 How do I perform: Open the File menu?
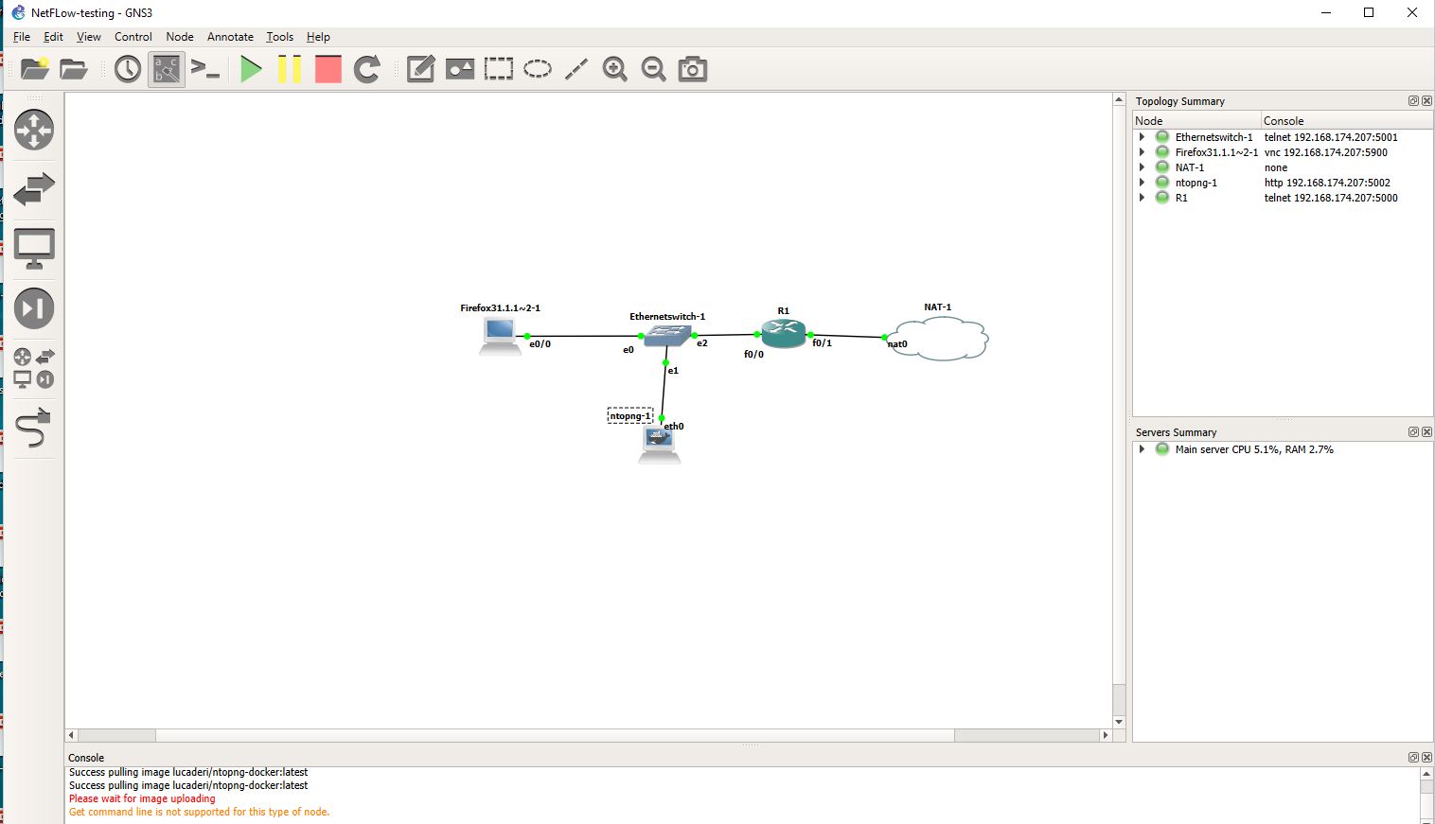22,37
